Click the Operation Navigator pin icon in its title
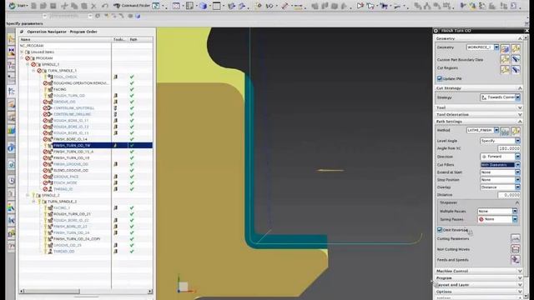This screenshot has width=534, height=300. click(22, 32)
